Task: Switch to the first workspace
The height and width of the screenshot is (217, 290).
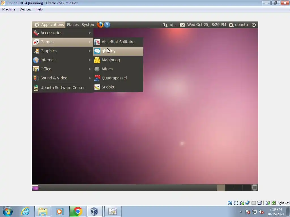Action: coord(221,188)
